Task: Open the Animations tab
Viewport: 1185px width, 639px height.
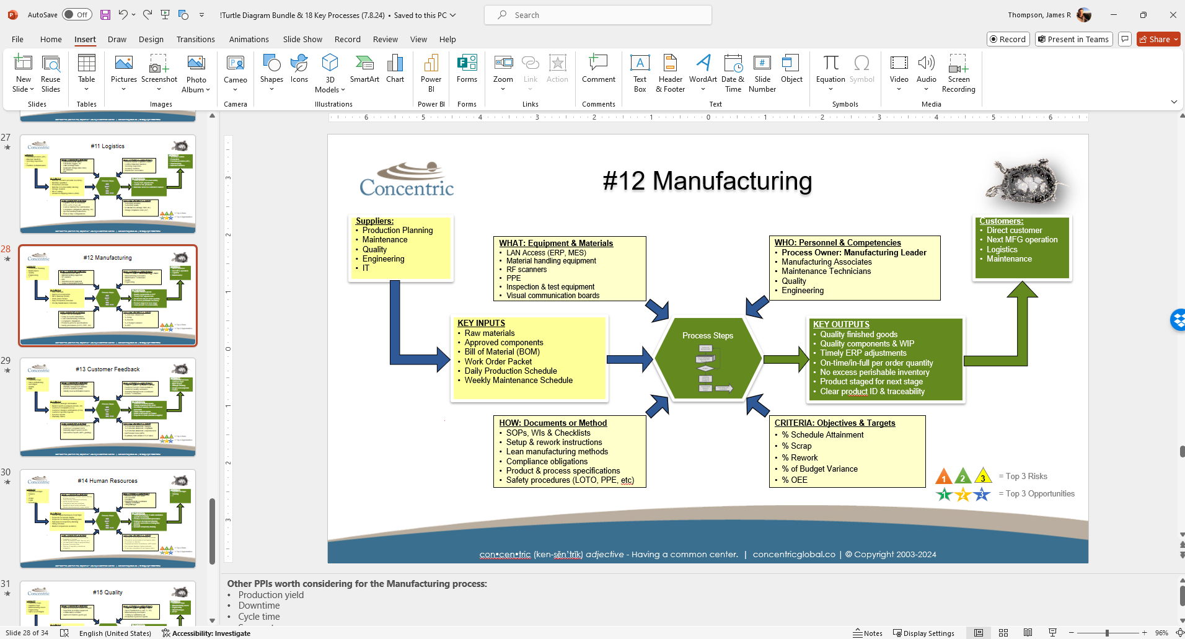Action: (x=249, y=39)
